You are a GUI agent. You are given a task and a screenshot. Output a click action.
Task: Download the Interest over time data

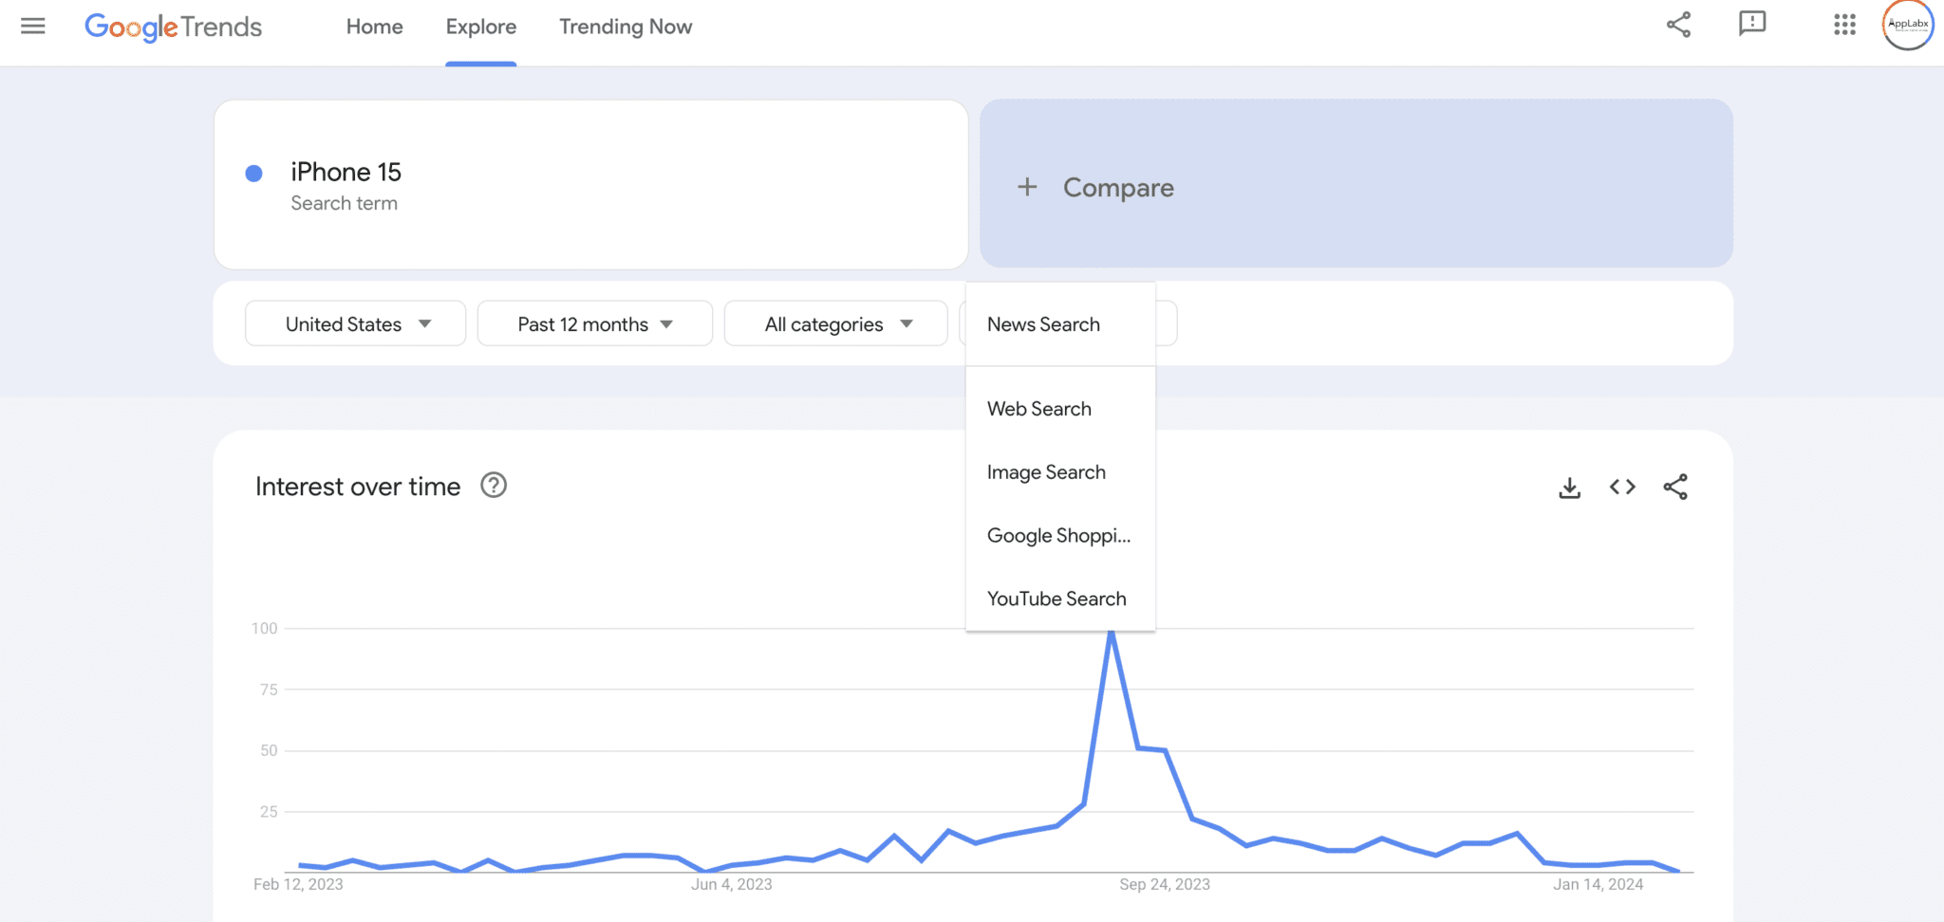pos(1570,487)
